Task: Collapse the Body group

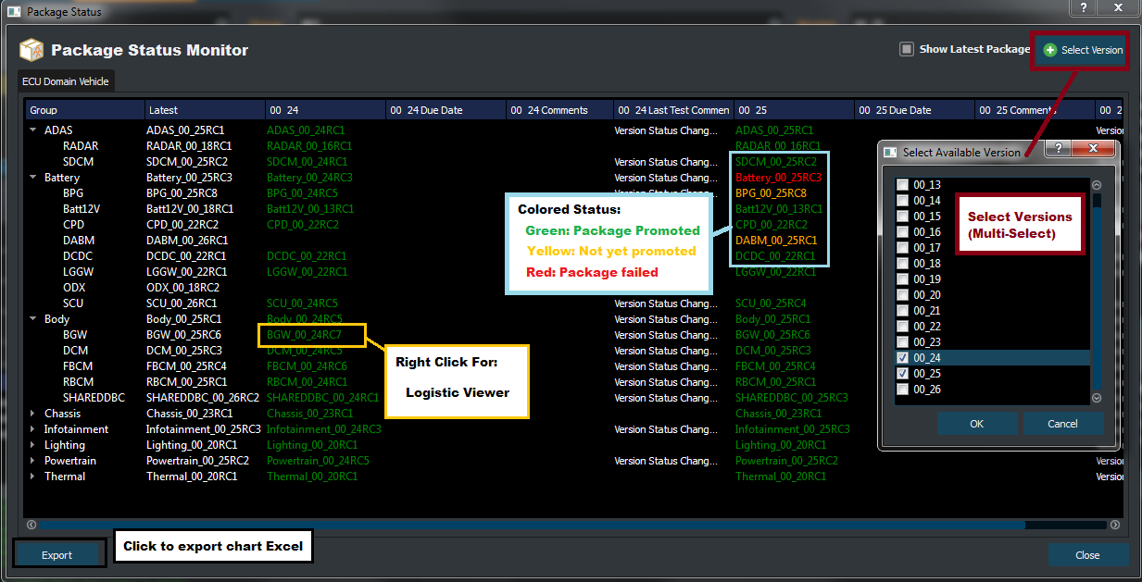Action: click(x=33, y=319)
